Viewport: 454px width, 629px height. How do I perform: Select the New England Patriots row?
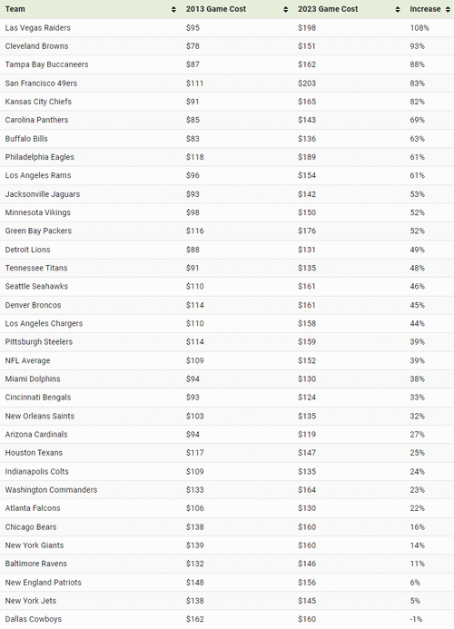pos(227,582)
